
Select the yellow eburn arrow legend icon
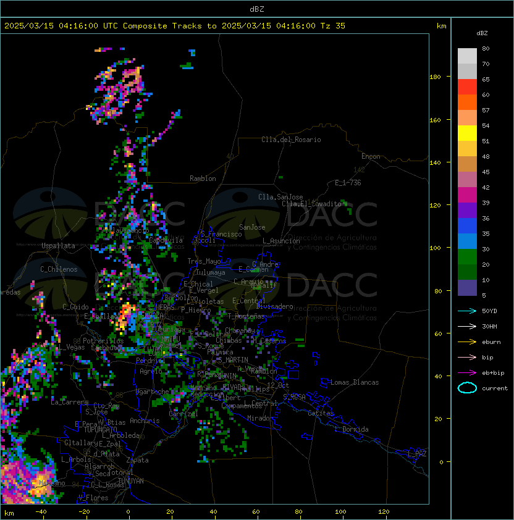(x=467, y=342)
